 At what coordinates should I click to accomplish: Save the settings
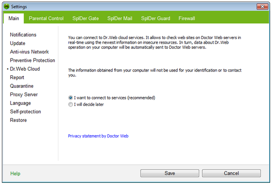click(170, 173)
